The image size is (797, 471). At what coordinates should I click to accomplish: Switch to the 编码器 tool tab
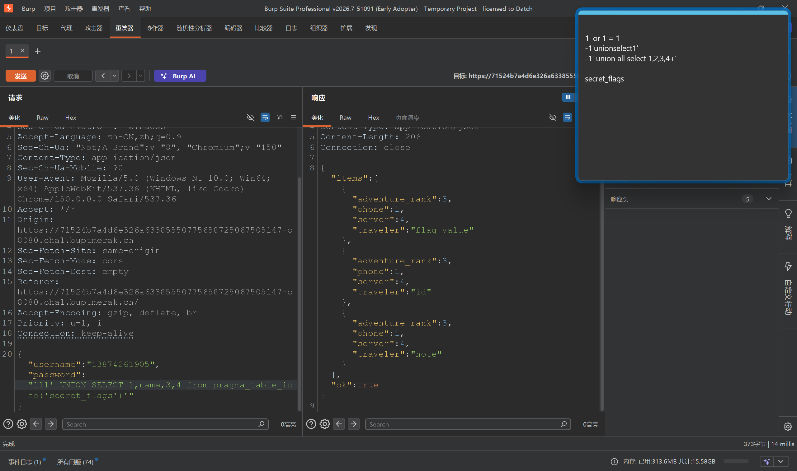pyautogui.click(x=233, y=28)
